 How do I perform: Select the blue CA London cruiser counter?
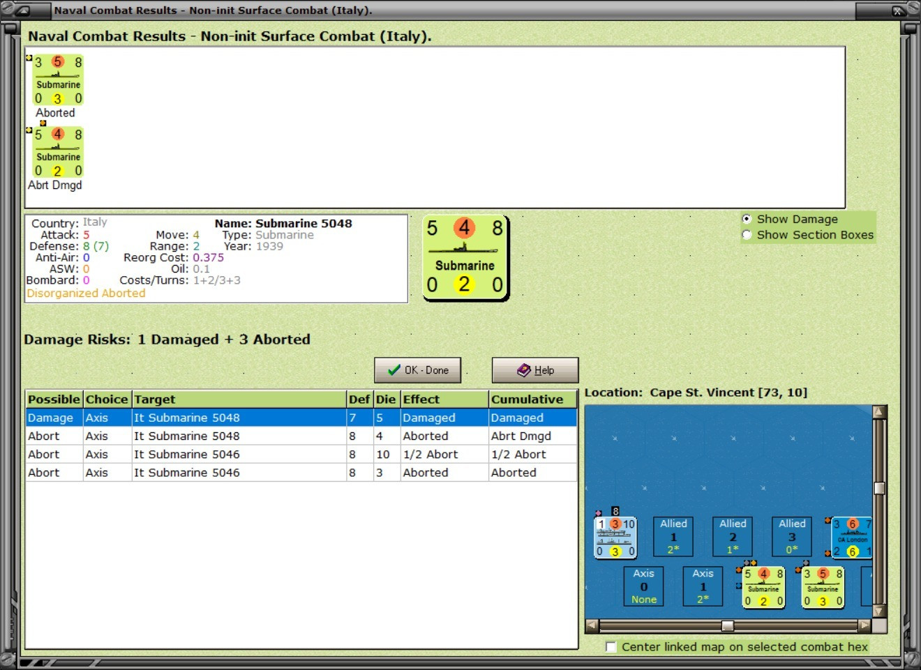click(852, 538)
